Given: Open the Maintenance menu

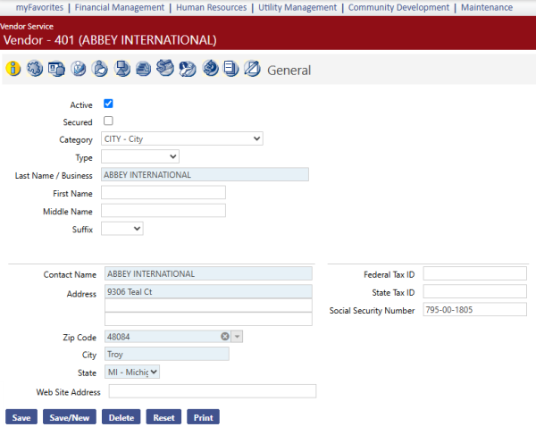Looking at the screenshot, I should click(487, 7).
